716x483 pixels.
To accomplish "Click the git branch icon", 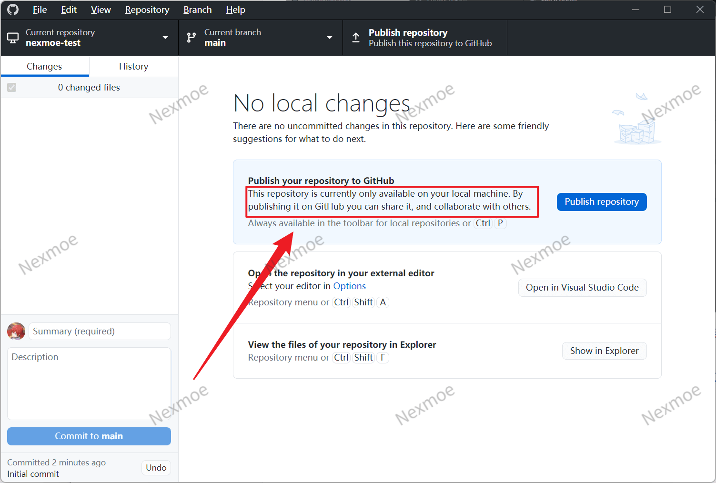I will 192,38.
